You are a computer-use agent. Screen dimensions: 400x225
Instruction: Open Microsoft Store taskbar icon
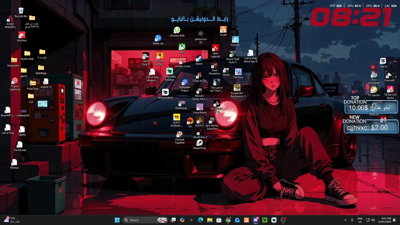click(219, 220)
